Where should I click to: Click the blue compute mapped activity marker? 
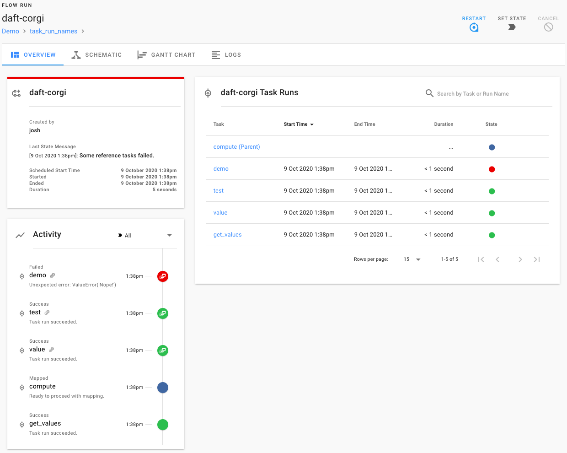pyautogui.click(x=163, y=388)
